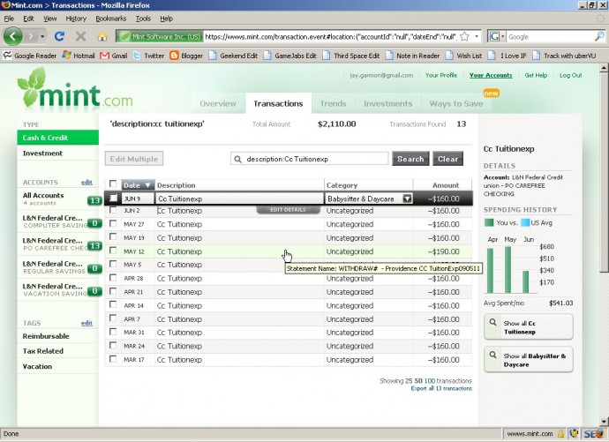609x442 pixels.
Task: Check the JUN 2 transaction checkbox
Action: click(x=113, y=210)
